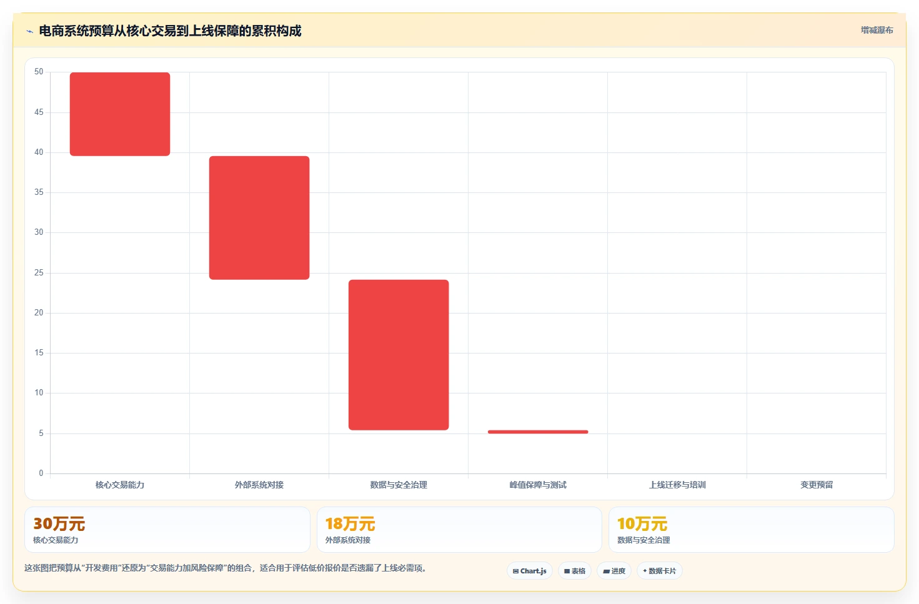Image resolution: width=919 pixels, height=604 pixels.
Task: Click the thin 峰值保障与测试 bar
Action: 538,432
